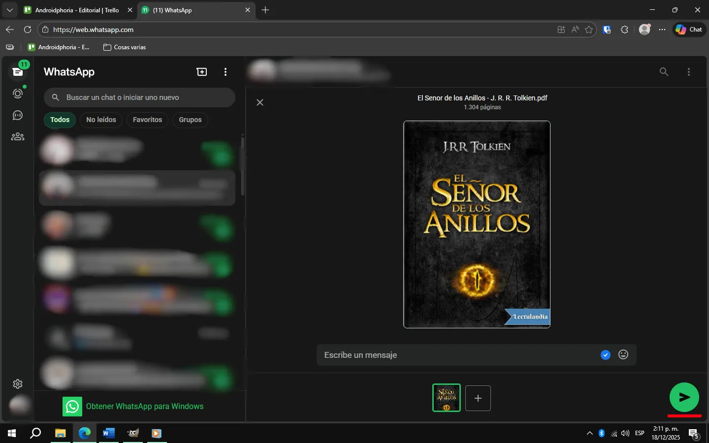Open Channels from the left sidebar
Viewport: 709px width, 443px height.
[x=18, y=115]
